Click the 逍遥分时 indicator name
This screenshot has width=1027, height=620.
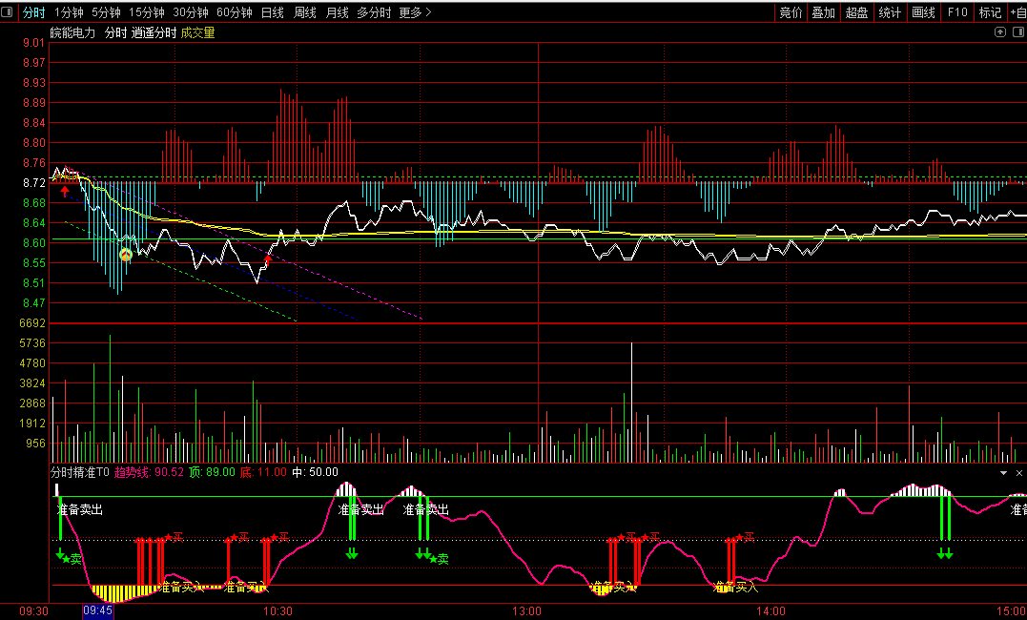click(154, 32)
